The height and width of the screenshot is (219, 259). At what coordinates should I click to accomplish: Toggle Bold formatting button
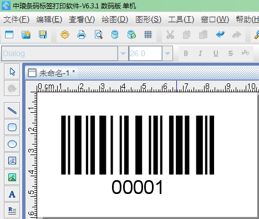[186, 53]
